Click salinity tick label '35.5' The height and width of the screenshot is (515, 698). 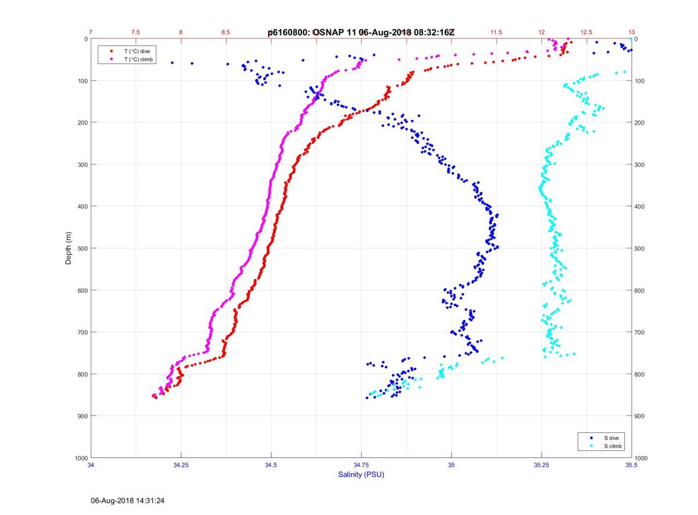(x=632, y=465)
